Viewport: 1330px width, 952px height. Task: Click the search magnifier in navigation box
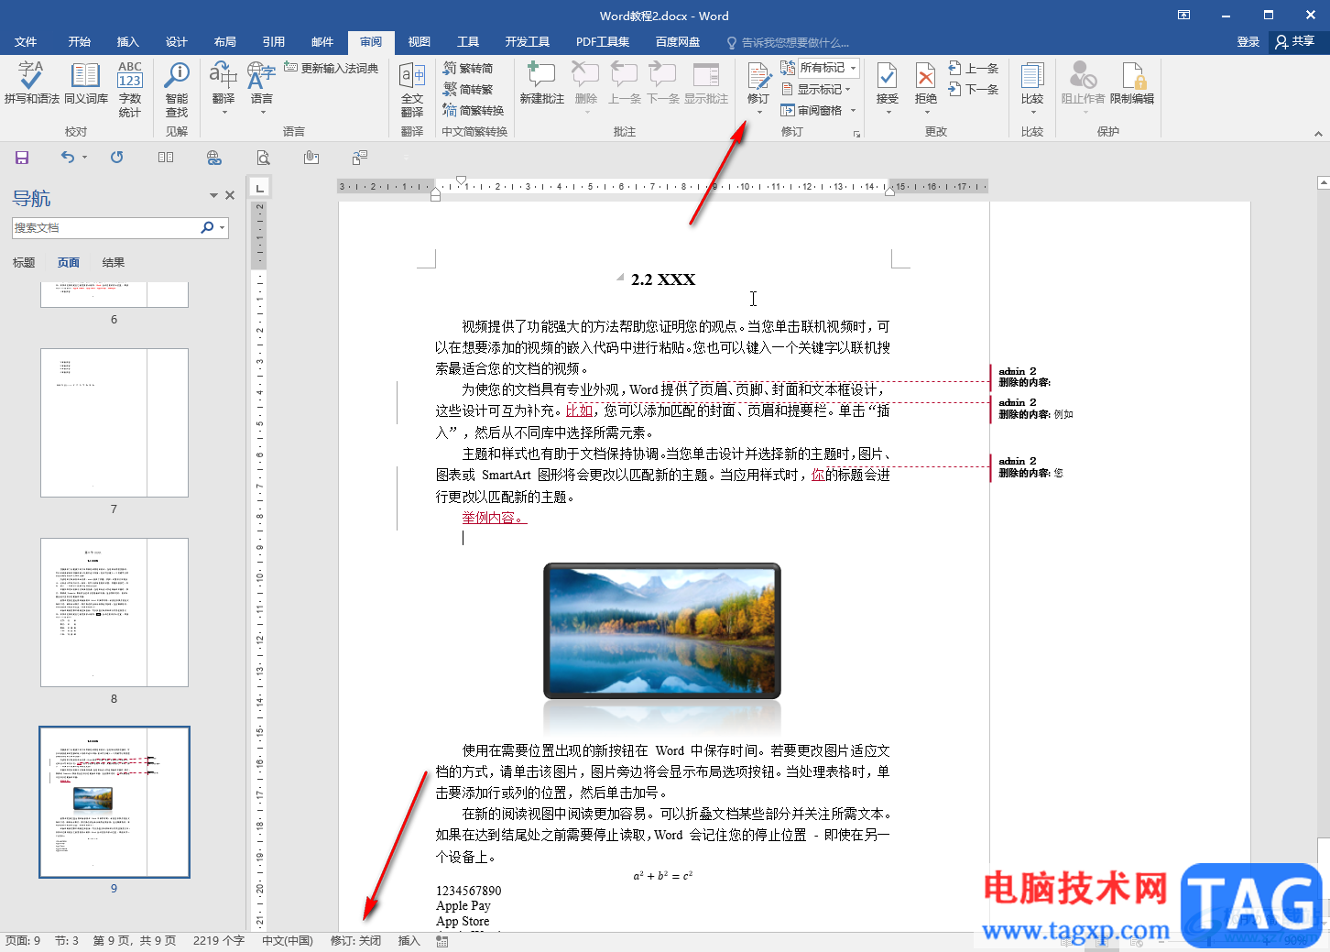pyautogui.click(x=207, y=227)
